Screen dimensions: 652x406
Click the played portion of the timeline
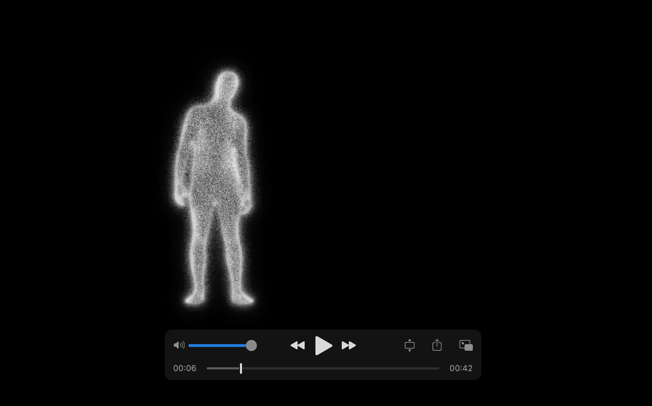tap(223, 368)
